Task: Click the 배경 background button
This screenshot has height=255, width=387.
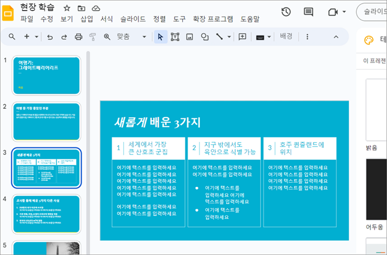Action: click(x=286, y=37)
